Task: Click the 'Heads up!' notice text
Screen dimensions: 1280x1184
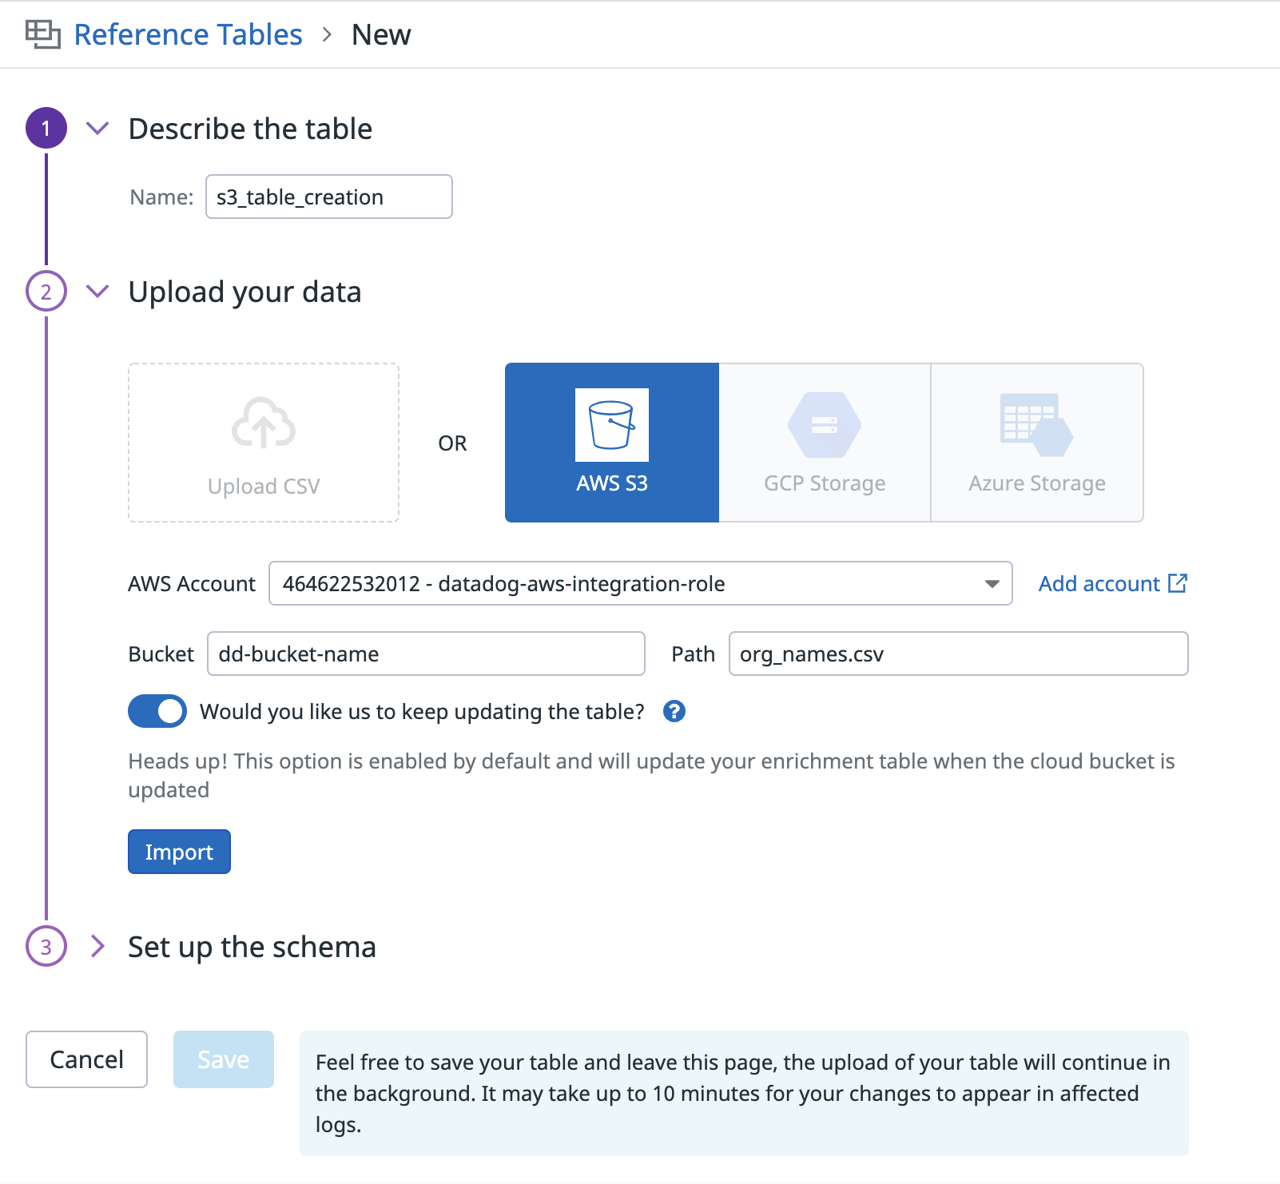Action: pos(651,775)
